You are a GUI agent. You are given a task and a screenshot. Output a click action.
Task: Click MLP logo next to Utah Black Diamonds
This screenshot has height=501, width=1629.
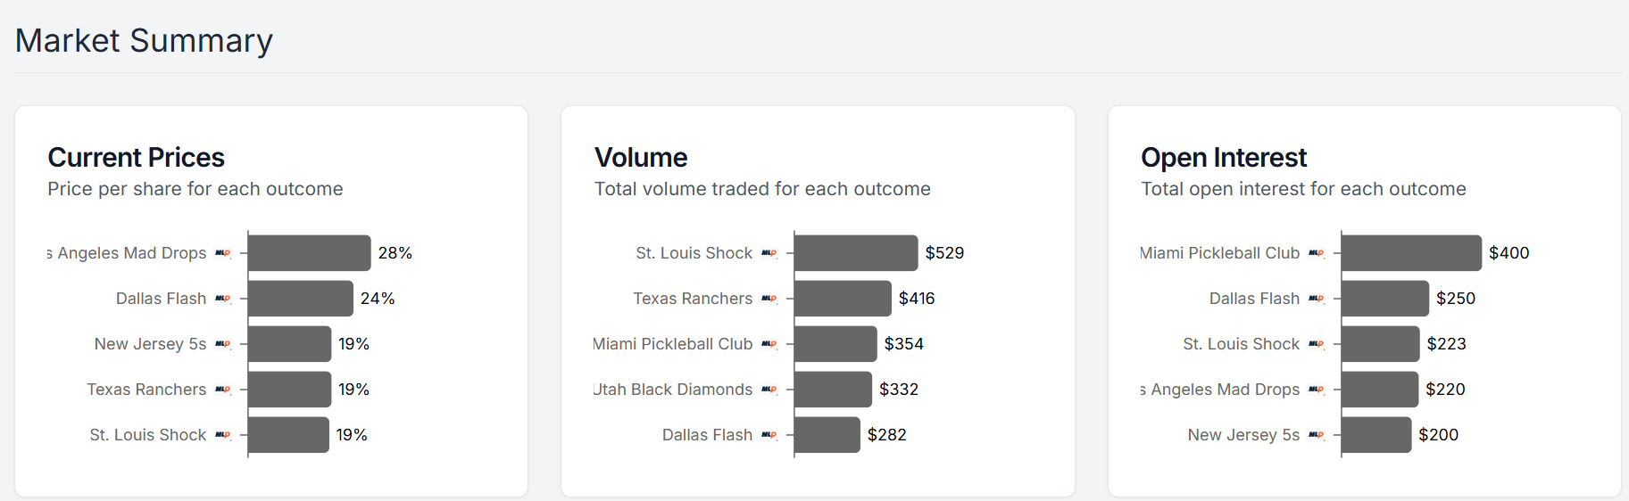point(769,390)
